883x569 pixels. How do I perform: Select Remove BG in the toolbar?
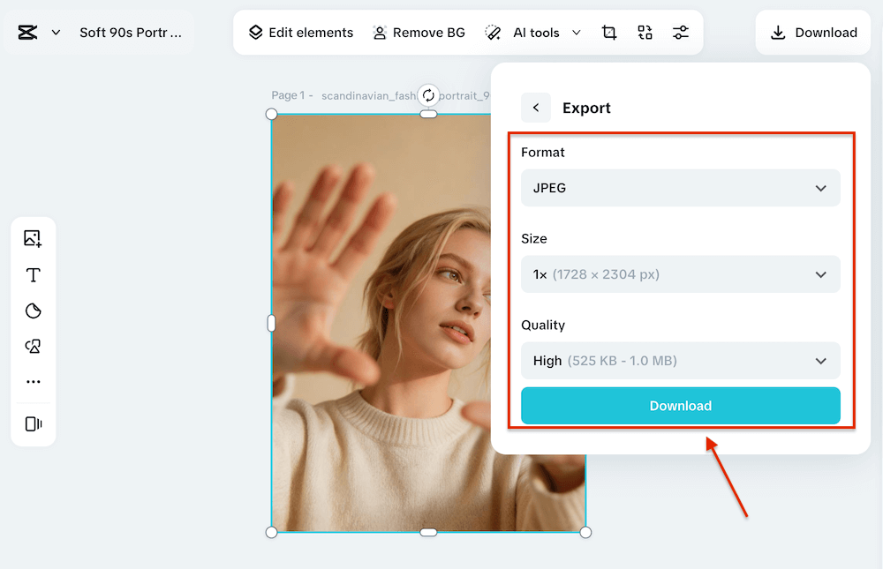point(419,33)
